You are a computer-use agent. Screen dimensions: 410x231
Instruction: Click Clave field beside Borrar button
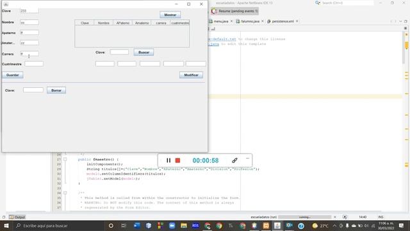click(33, 90)
